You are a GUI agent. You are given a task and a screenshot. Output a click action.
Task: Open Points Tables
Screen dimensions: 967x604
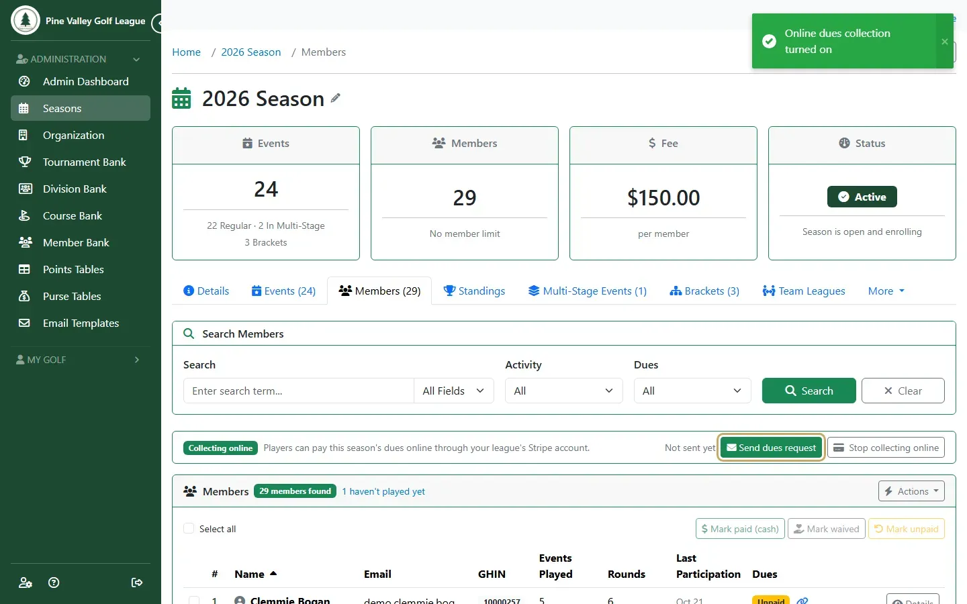point(81,269)
